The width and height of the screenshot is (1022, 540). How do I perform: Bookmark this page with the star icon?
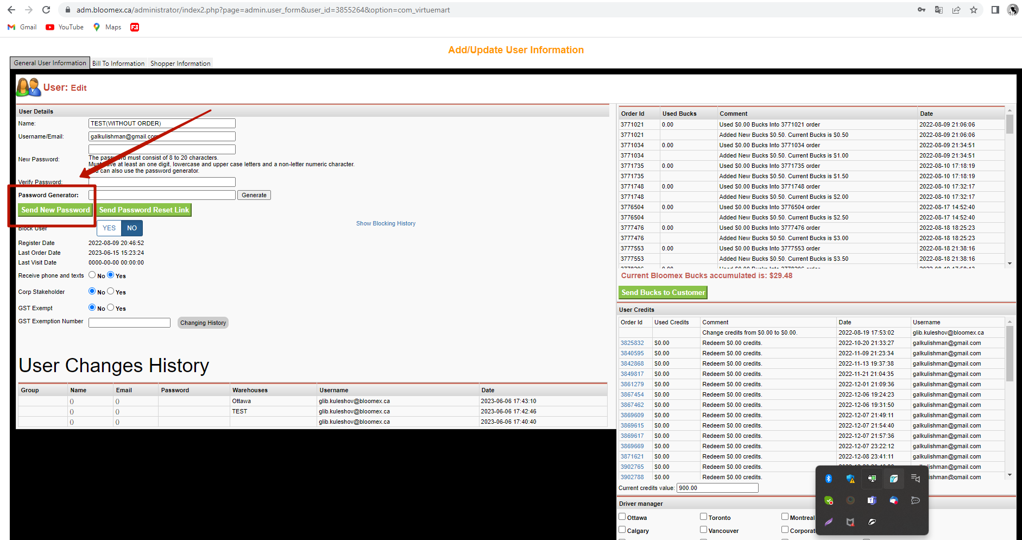tap(974, 10)
